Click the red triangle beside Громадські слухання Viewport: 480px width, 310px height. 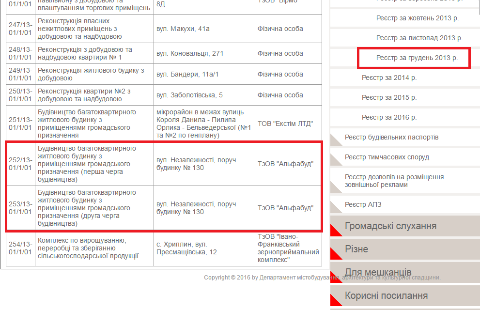pos(335,232)
